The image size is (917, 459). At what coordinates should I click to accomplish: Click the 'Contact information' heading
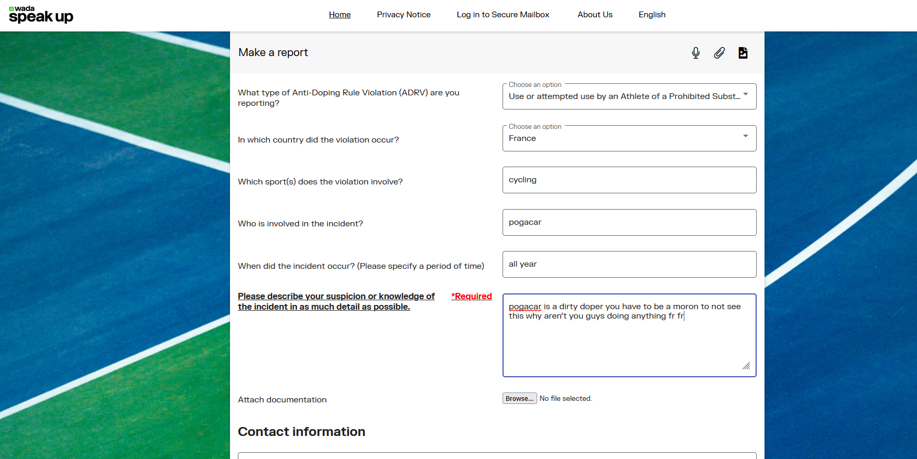click(x=302, y=432)
